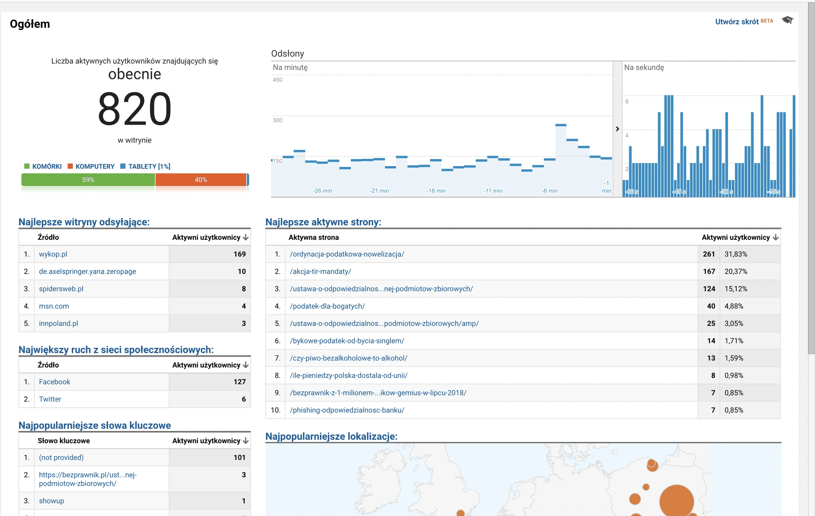Click the green Komórki legend square
815x516 pixels.
(x=27, y=166)
